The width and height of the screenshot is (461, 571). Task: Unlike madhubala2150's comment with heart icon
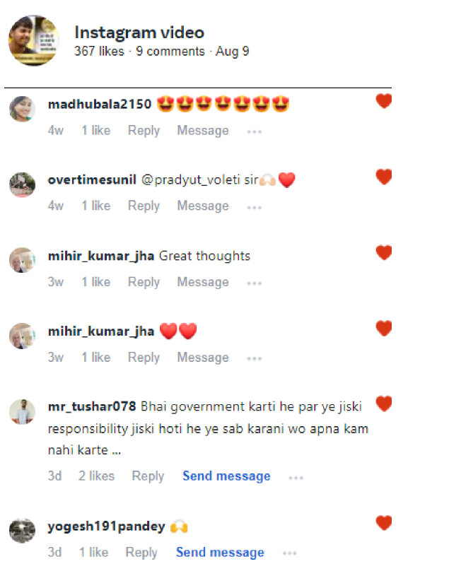pos(384,101)
